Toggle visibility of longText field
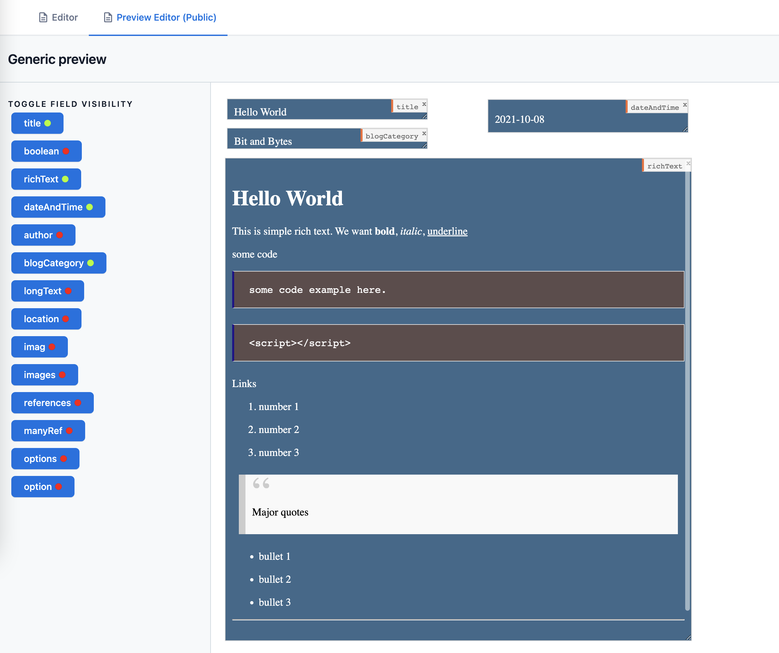779x653 pixels. (48, 291)
